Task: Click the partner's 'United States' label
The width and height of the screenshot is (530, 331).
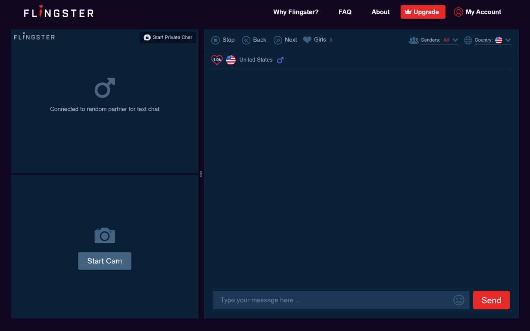Action: pyautogui.click(x=256, y=60)
